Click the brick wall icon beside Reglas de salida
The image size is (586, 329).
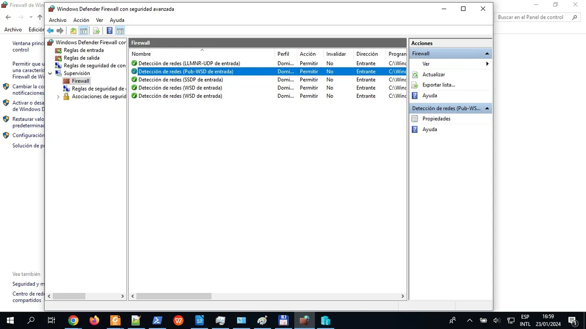pyautogui.click(x=58, y=58)
